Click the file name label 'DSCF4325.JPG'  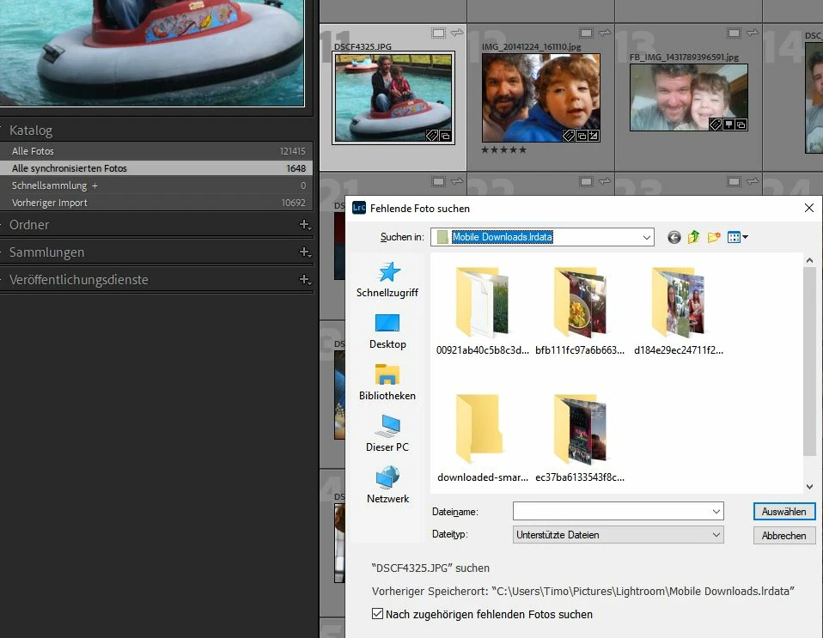coord(363,46)
